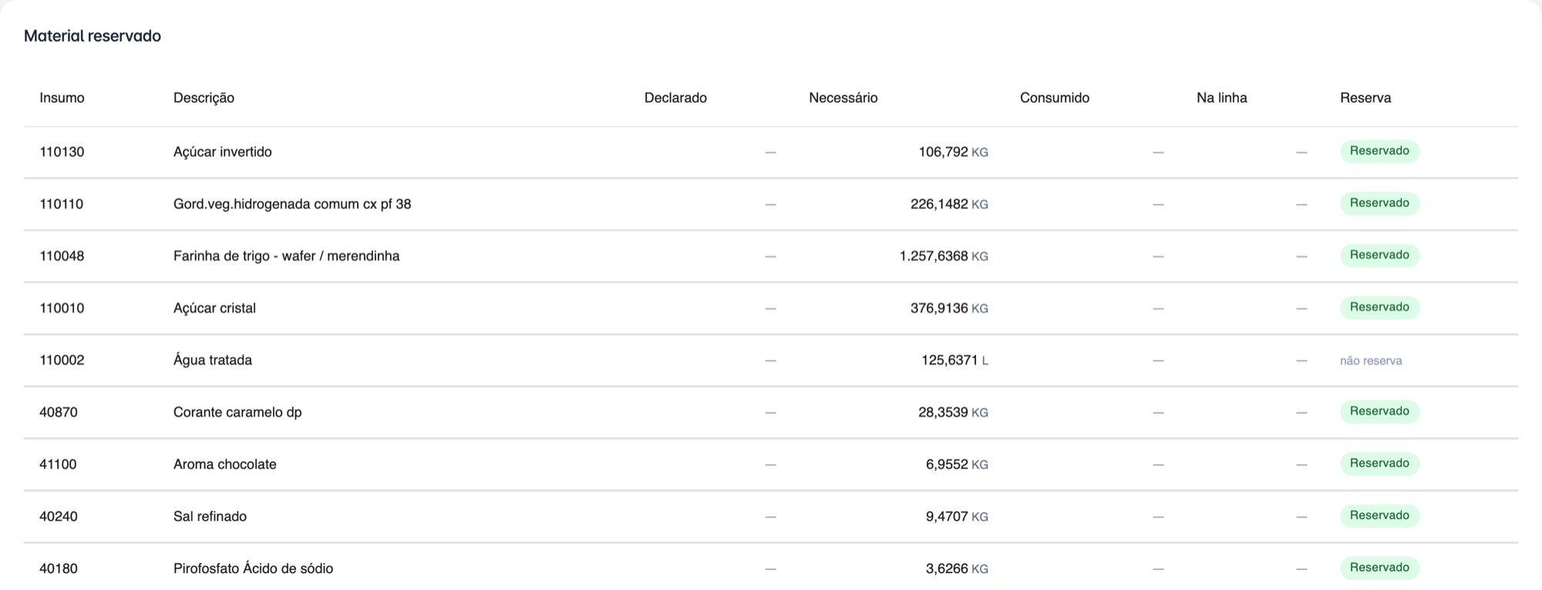Select insumo code 41100
Viewport: 1542px width, 590px height.
click(58, 464)
